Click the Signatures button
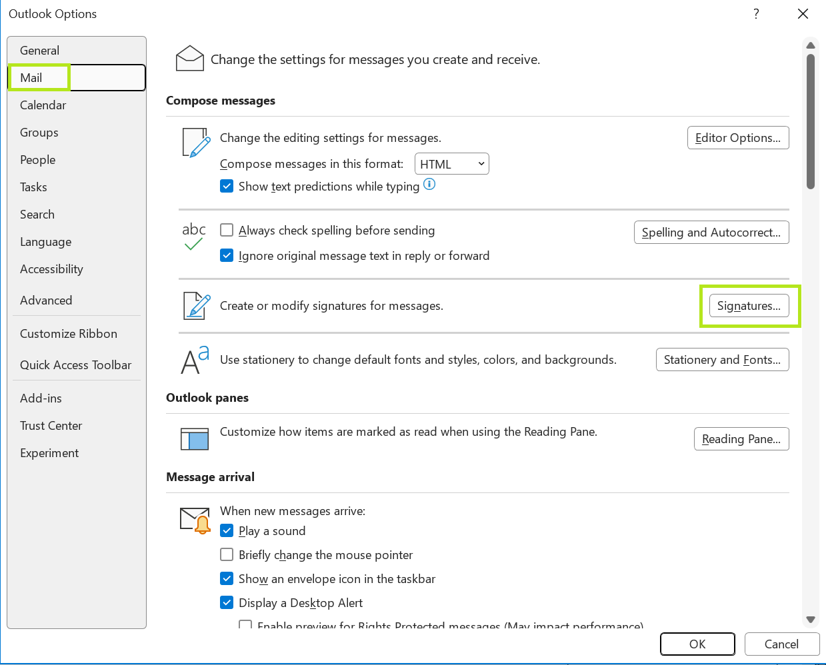 pos(749,306)
